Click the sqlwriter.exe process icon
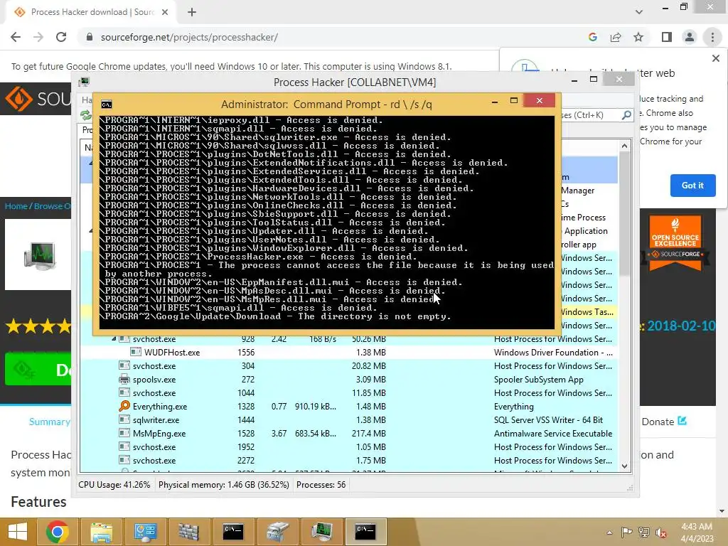Screen dimensions: 728x546 (124, 419)
